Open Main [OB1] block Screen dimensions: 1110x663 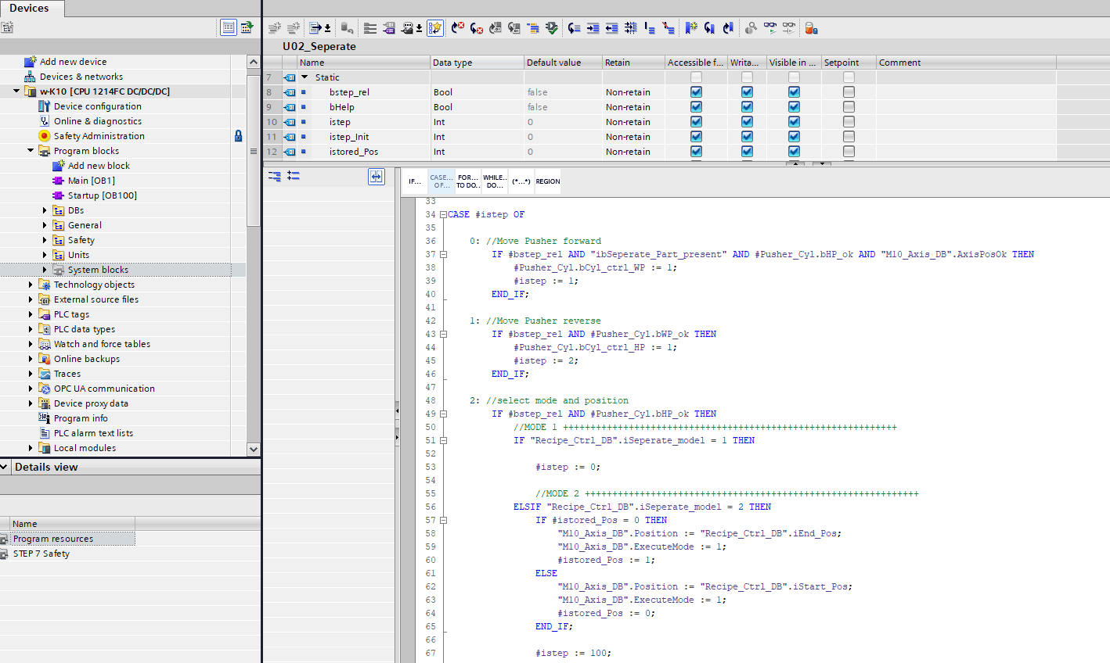pyautogui.click(x=91, y=181)
